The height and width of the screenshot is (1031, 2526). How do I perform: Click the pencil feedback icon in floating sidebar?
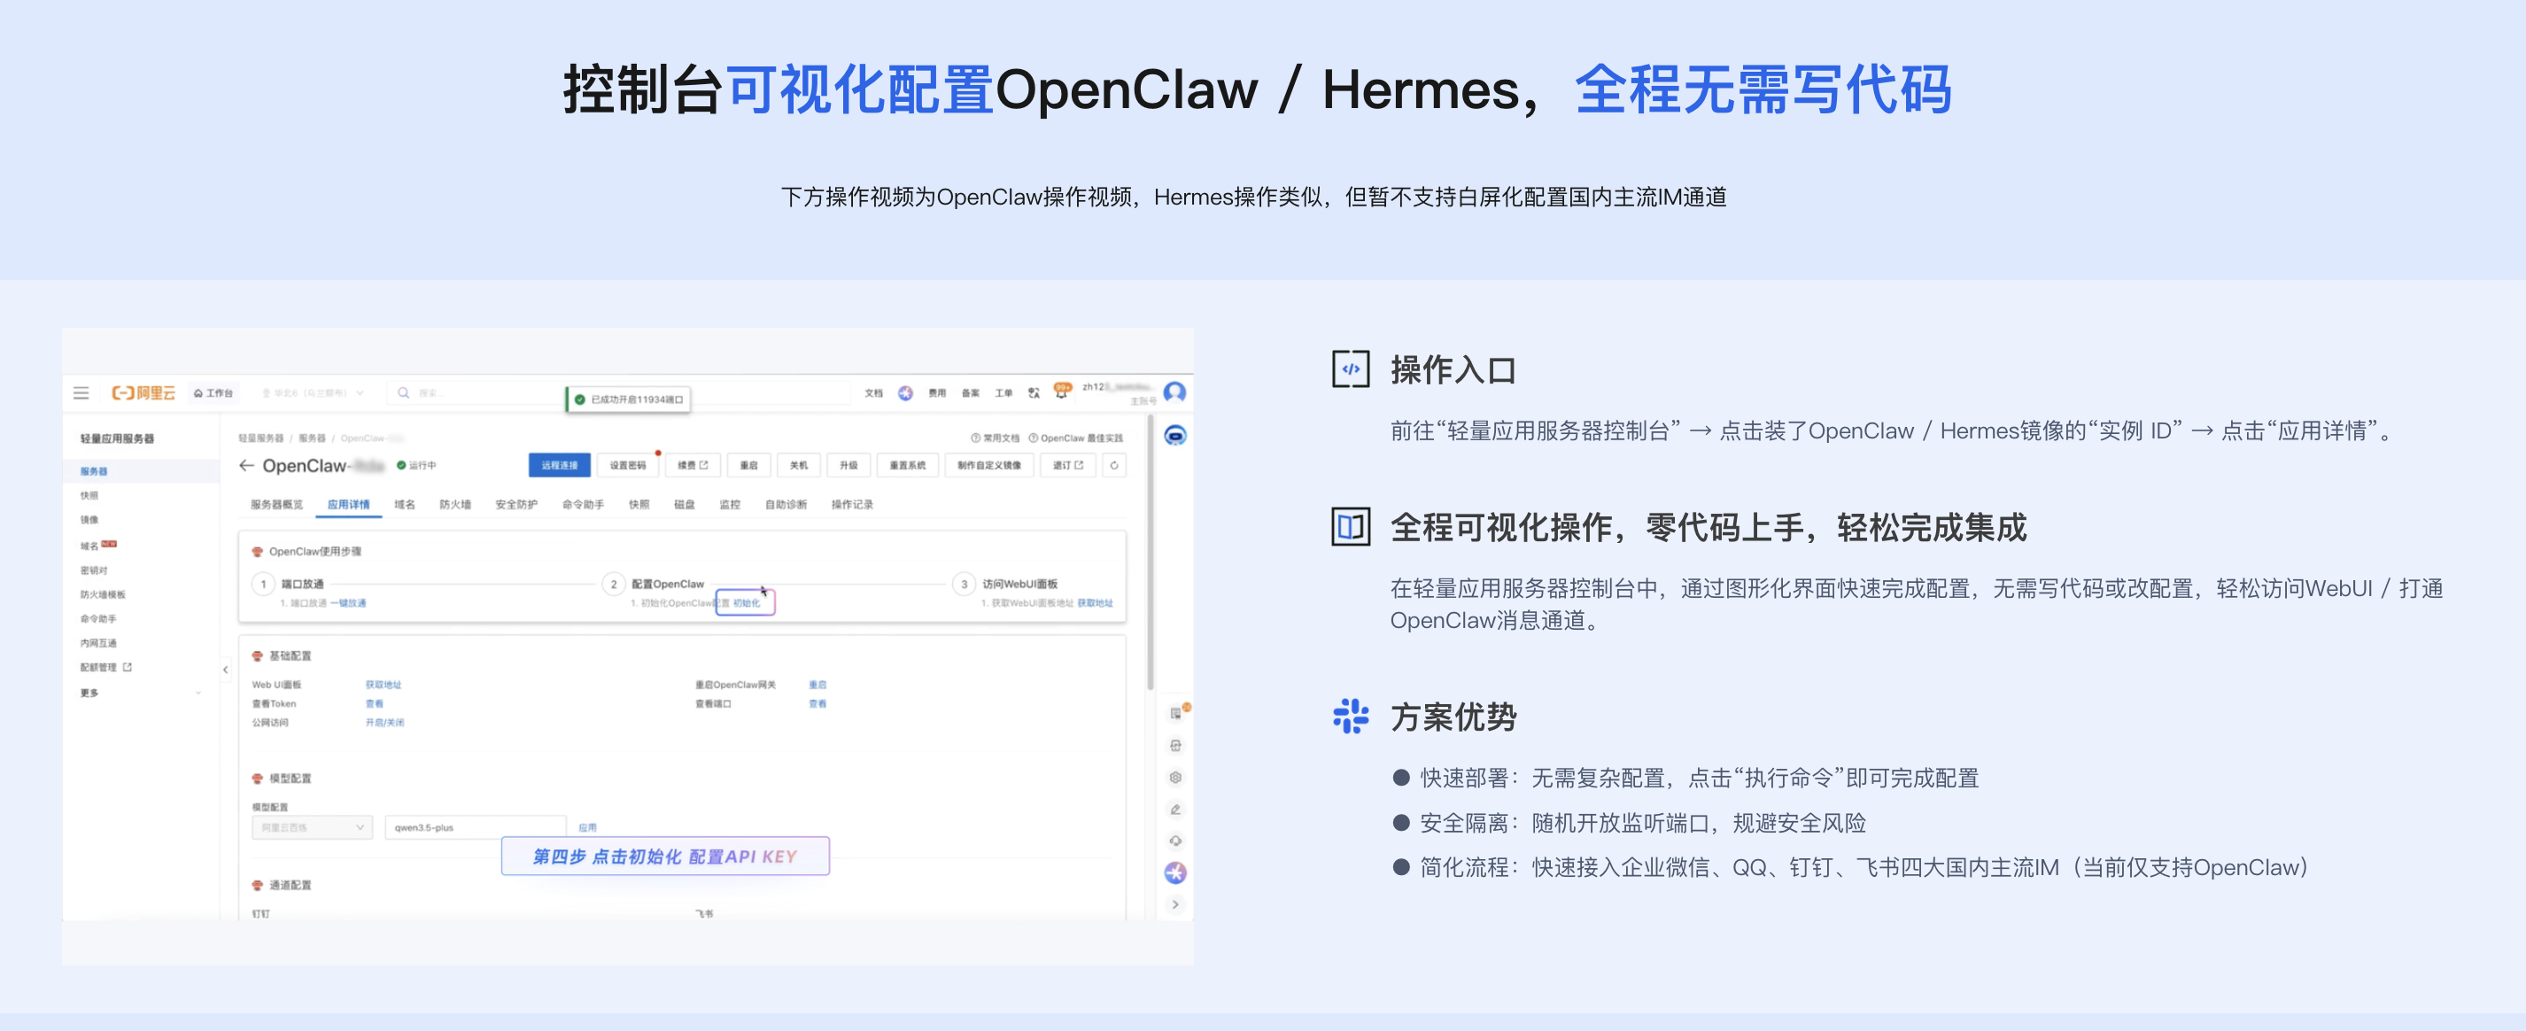[1174, 810]
